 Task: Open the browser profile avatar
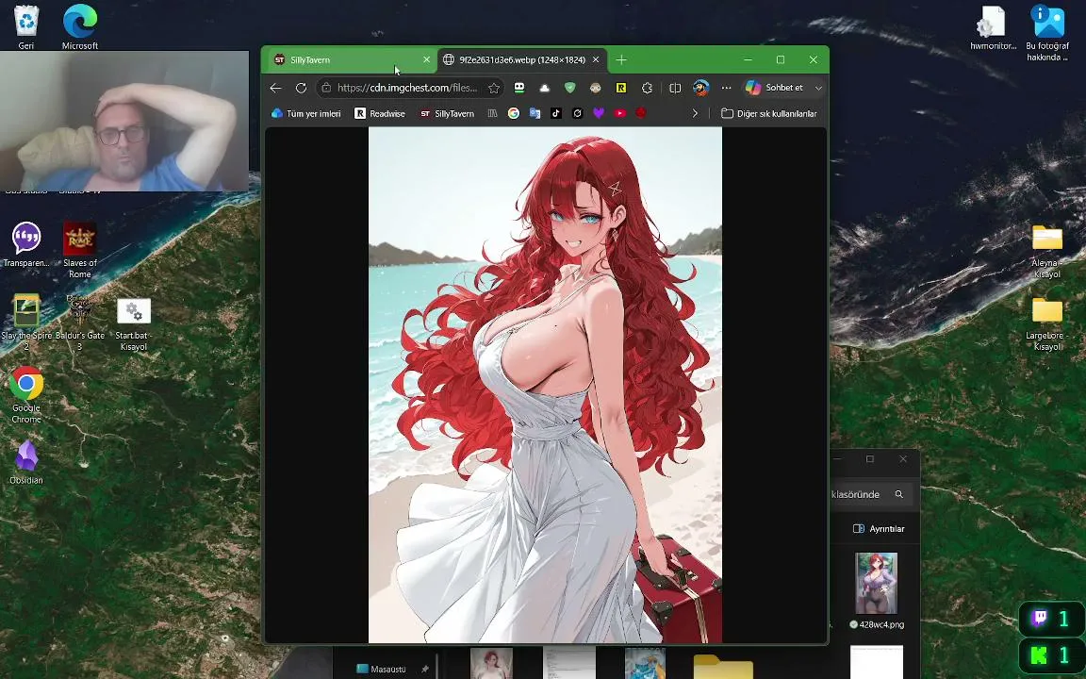click(701, 88)
